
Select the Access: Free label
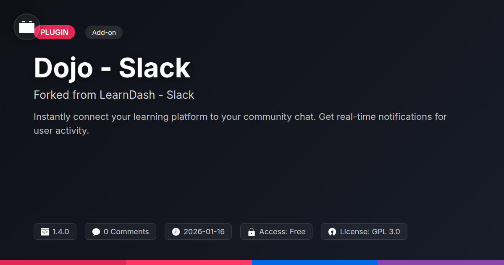(282, 232)
